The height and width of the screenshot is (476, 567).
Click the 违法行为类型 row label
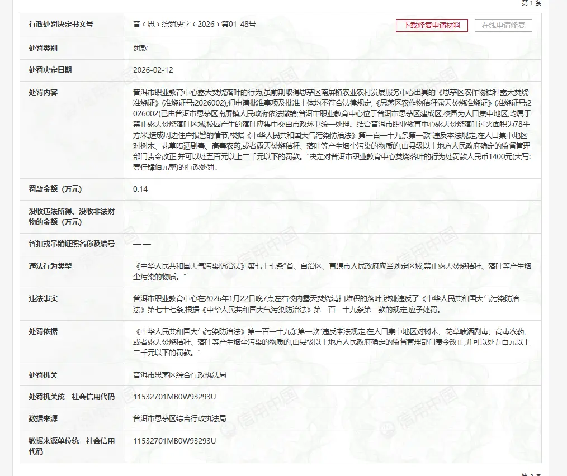point(50,266)
